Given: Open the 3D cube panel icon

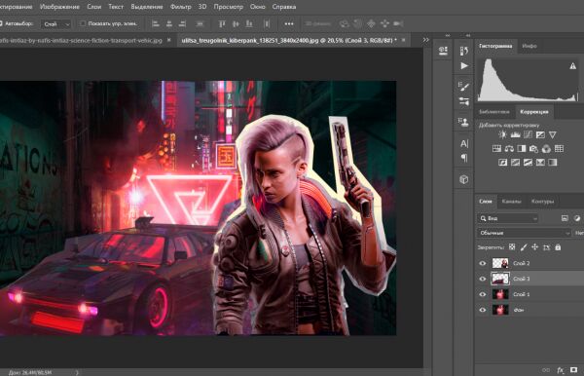Looking at the screenshot, I should pos(464,179).
